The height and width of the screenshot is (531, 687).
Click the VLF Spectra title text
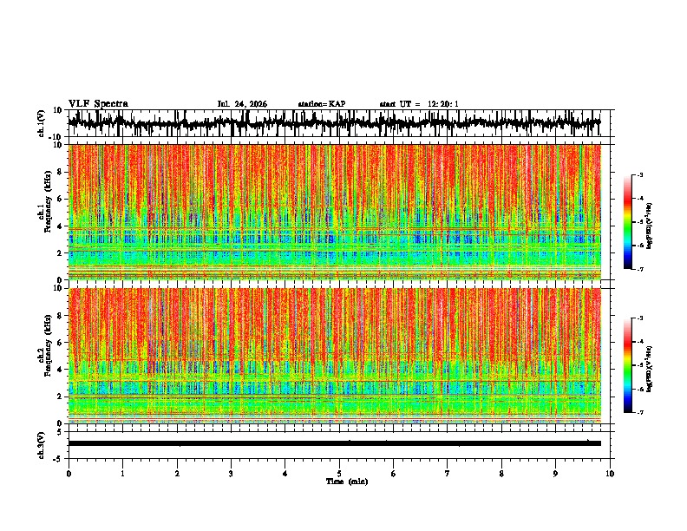click(98, 104)
